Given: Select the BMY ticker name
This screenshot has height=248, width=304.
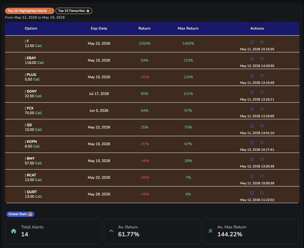Looking at the screenshot, I should (x=31, y=158).
